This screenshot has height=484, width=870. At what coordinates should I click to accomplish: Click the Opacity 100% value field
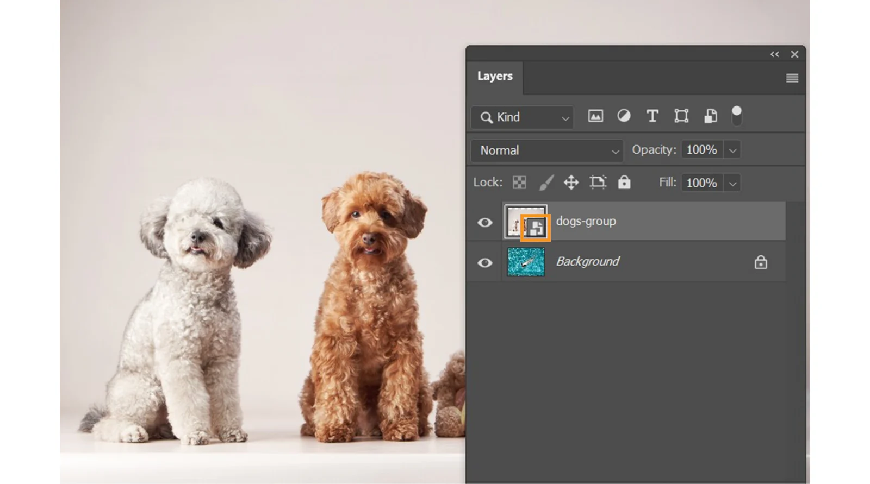[x=701, y=150]
